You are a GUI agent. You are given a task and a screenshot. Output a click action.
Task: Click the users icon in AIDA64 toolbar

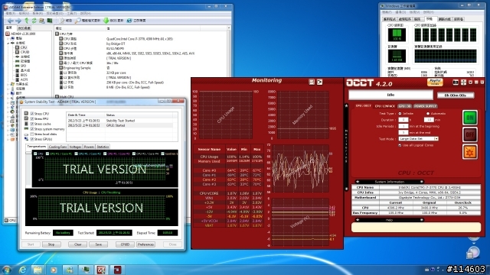41,21
